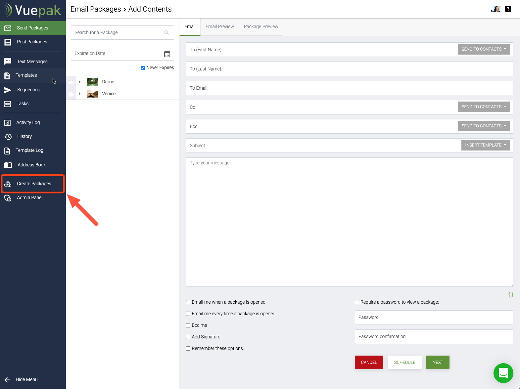Open Send to Contacts dropdown for Bcc
The width and height of the screenshot is (520, 389).
(x=484, y=126)
